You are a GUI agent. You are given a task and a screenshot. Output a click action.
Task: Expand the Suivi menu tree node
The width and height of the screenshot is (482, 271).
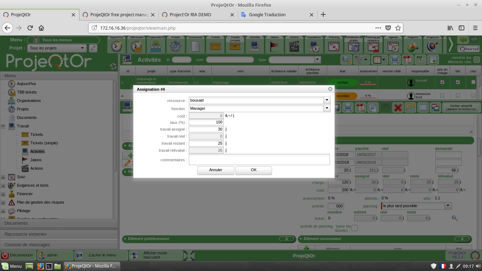pos(3,177)
